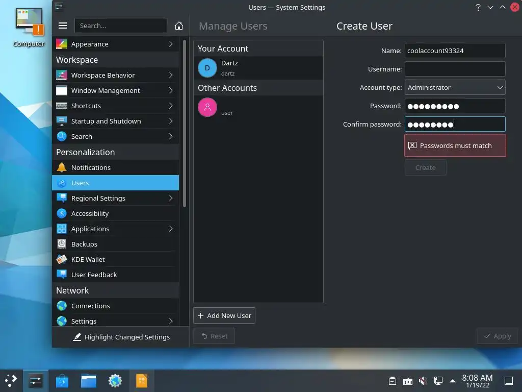Expand Regional Settings submenu arrow
Screen dimensions: 522x392
(171, 198)
